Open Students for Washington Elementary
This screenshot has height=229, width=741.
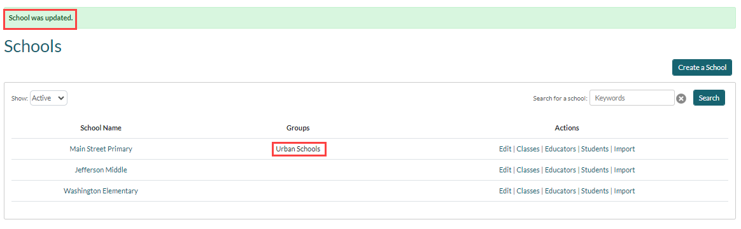595,191
